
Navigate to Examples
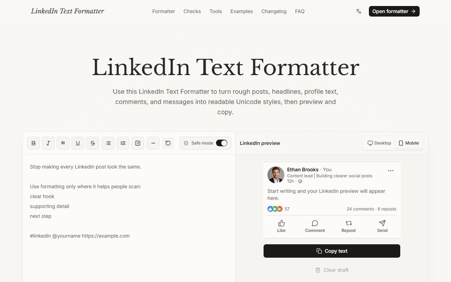pyautogui.click(x=241, y=11)
